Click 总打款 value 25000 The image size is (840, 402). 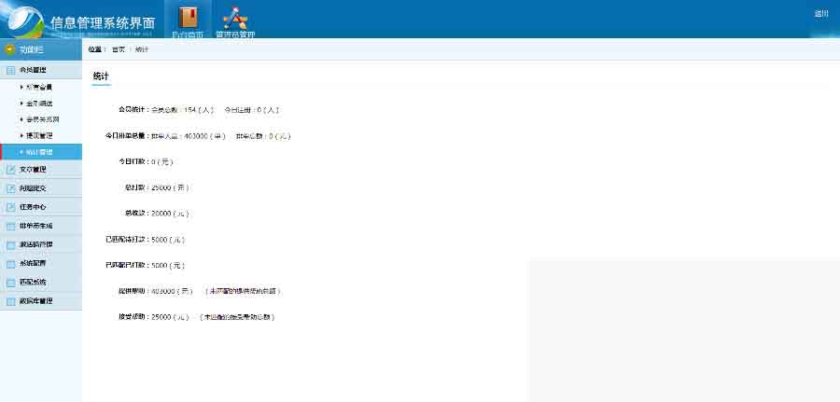[x=161, y=187]
